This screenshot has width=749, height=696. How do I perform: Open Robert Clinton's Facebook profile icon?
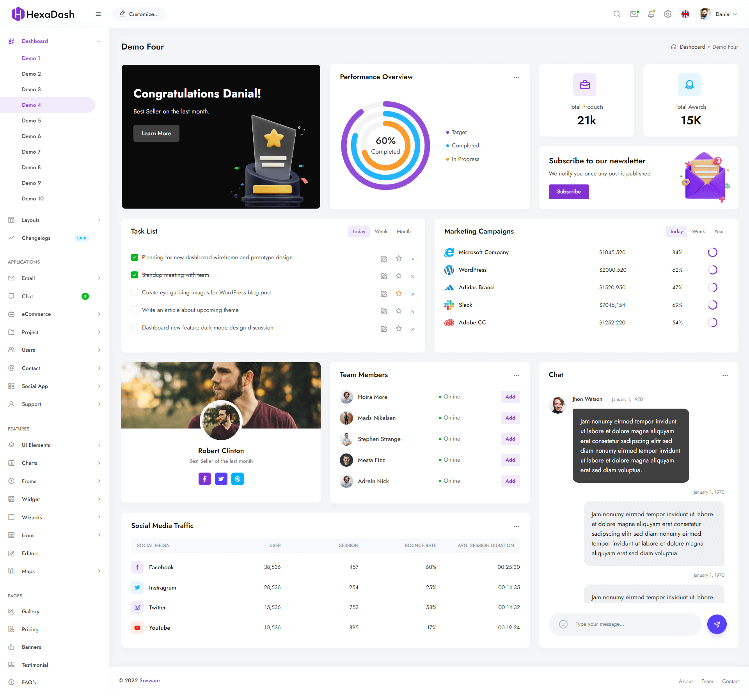[x=205, y=479]
